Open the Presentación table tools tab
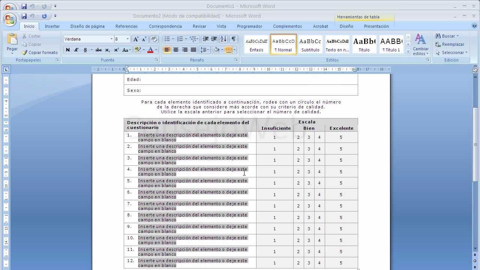The height and width of the screenshot is (270, 480). tap(376, 26)
